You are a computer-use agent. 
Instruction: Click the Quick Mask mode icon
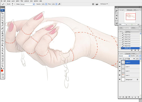[2, 74]
